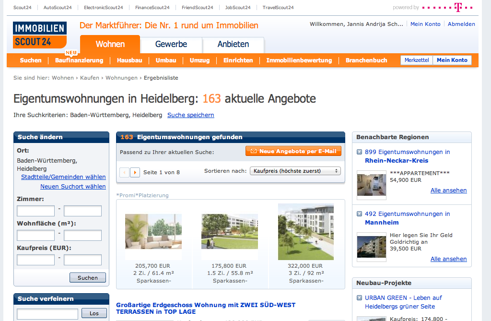This screenshot has height=321, width=491.
Task: Open the 205,700 EUR listing thumbnail
Action: (153, 232)
